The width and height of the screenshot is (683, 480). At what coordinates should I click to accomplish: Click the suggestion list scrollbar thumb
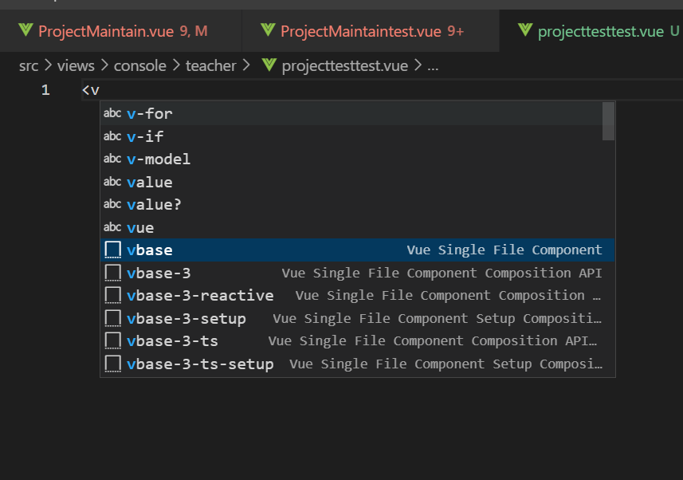[x=608, y=121]
